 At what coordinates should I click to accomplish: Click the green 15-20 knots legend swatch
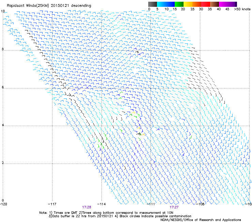click(x=179, y=4)
